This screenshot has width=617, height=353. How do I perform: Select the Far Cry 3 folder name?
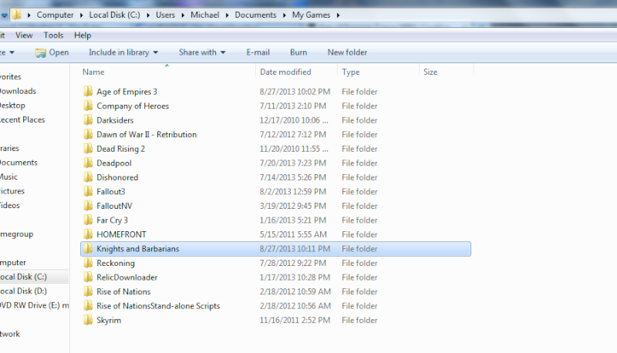coord(112,220)
